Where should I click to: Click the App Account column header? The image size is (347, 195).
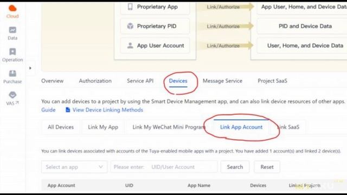tap(61, 185)
